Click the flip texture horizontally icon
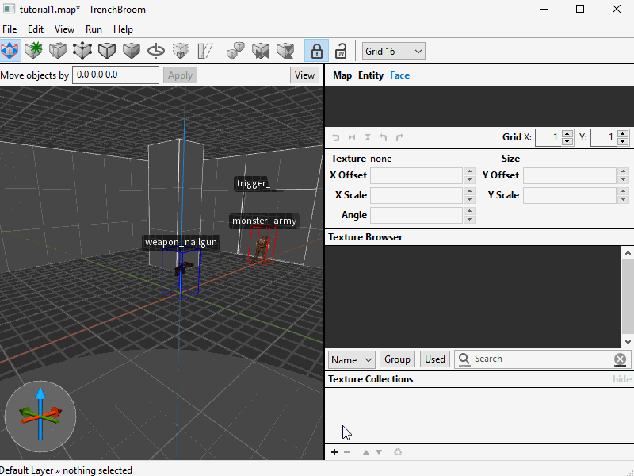The height and width of the screenshot is (476, 634). coord(352,137)
